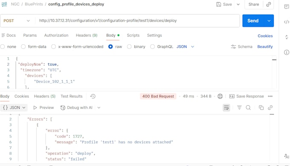Click the Schema icon button
The height and width of the screenshot is (166, 290).
pos(233,47)
